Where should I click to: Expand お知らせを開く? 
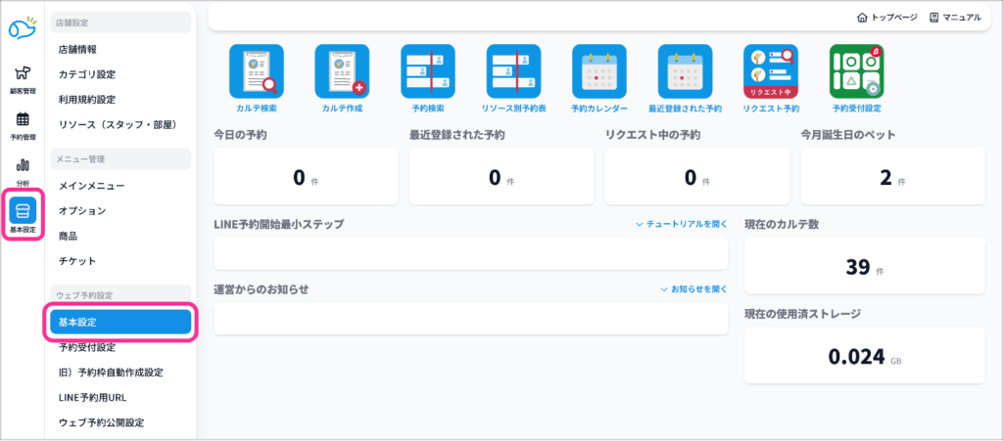(693, 289)
